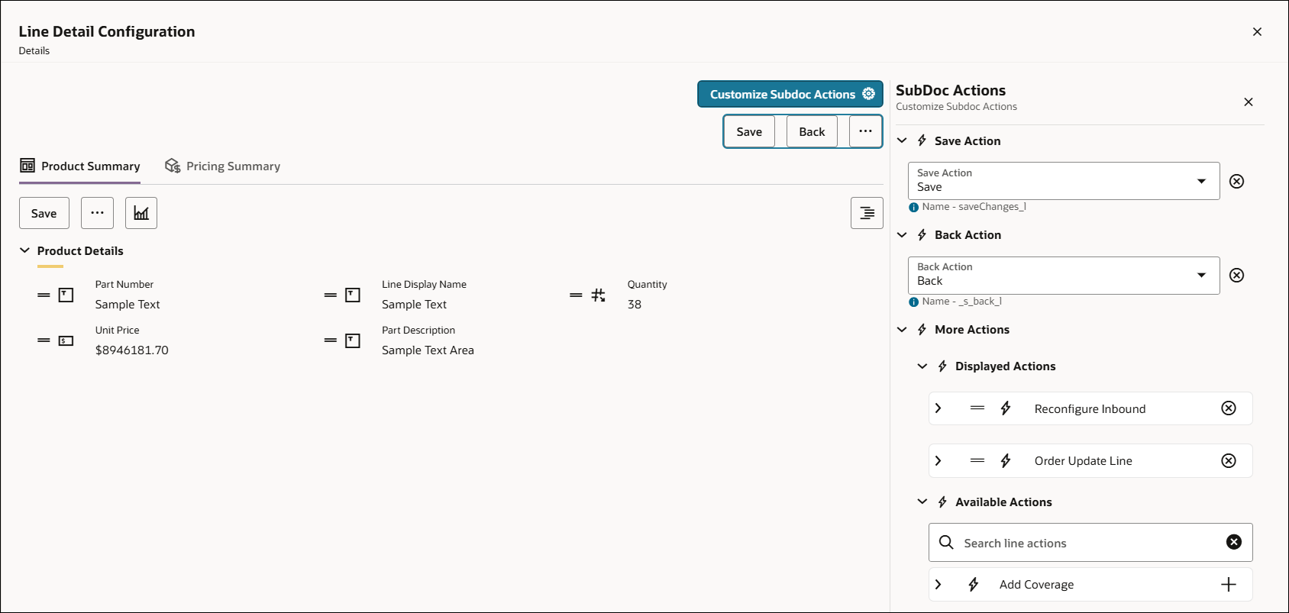Click the Sample Text Area value
The height and width of the screenshot is (613, 1289).
point(428,350)
